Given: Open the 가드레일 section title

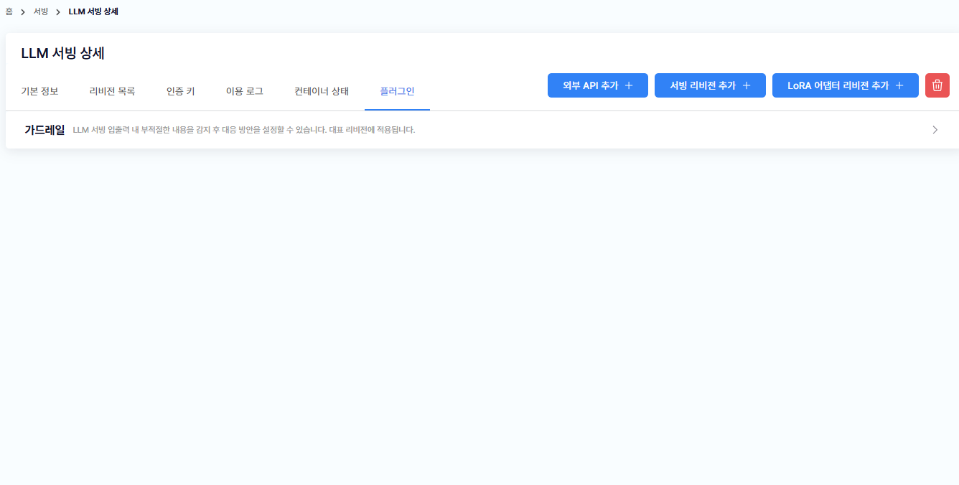Looking at the screenshot, I should click(45, 130).
